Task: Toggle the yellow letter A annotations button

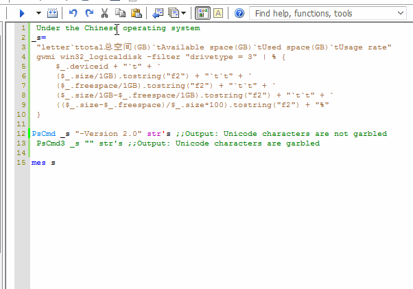Action: pyautogui.click(x=218, y=13)
